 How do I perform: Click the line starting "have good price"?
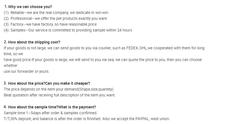[103, 60]
